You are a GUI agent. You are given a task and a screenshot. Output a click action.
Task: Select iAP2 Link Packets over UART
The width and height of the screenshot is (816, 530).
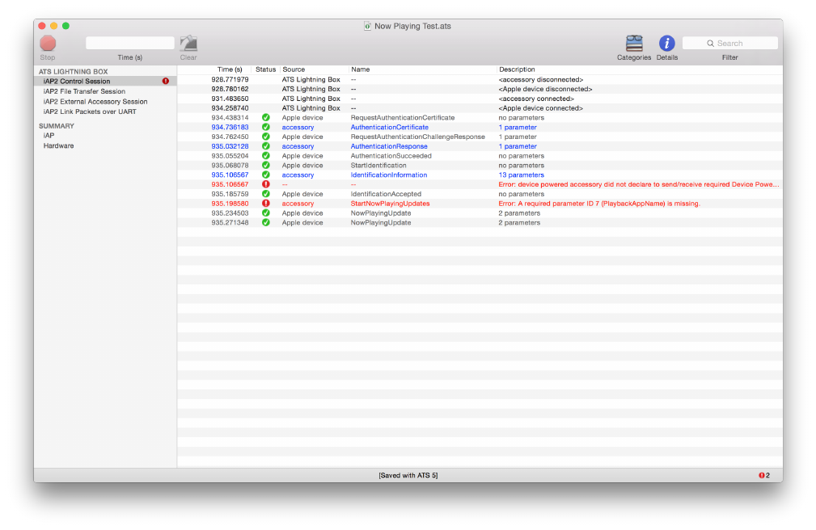point(90,111)
